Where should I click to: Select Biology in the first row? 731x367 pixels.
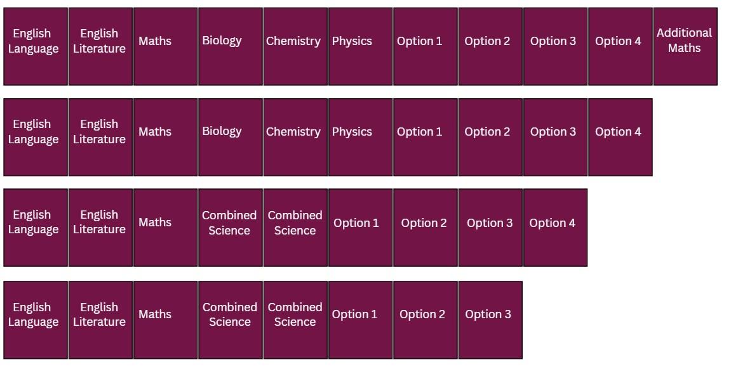point(230,46)
